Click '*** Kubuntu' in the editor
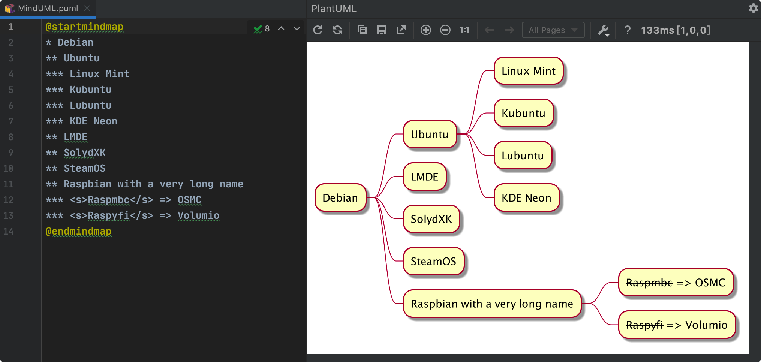Viewport: 761px width, 362px height. pos(78,90)
